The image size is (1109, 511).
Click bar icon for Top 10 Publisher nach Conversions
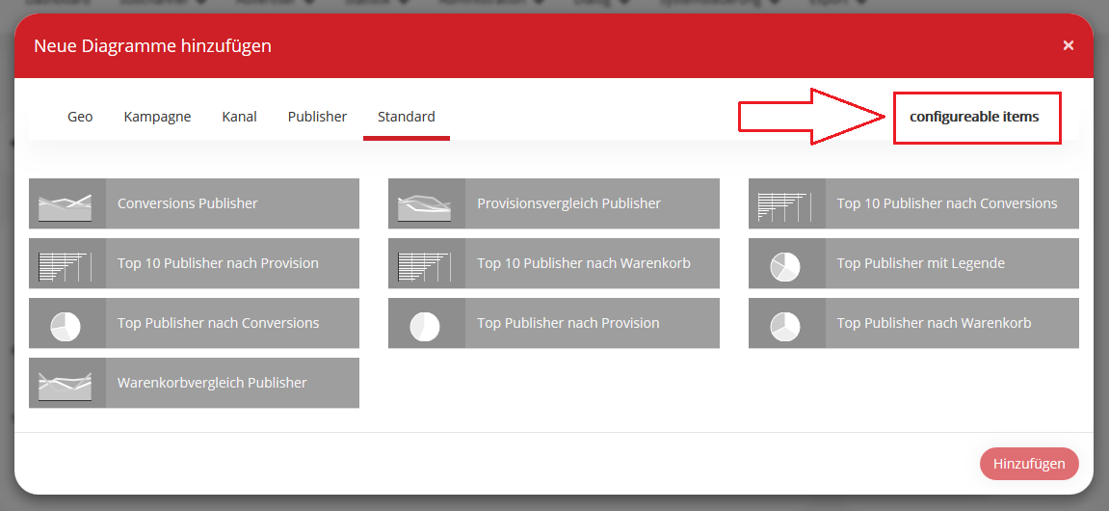tap(785, 203)
